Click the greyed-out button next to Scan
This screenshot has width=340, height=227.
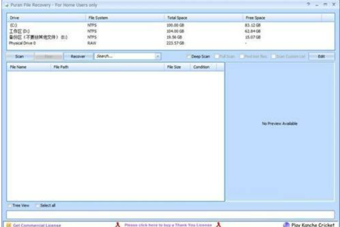pos(49,56)
